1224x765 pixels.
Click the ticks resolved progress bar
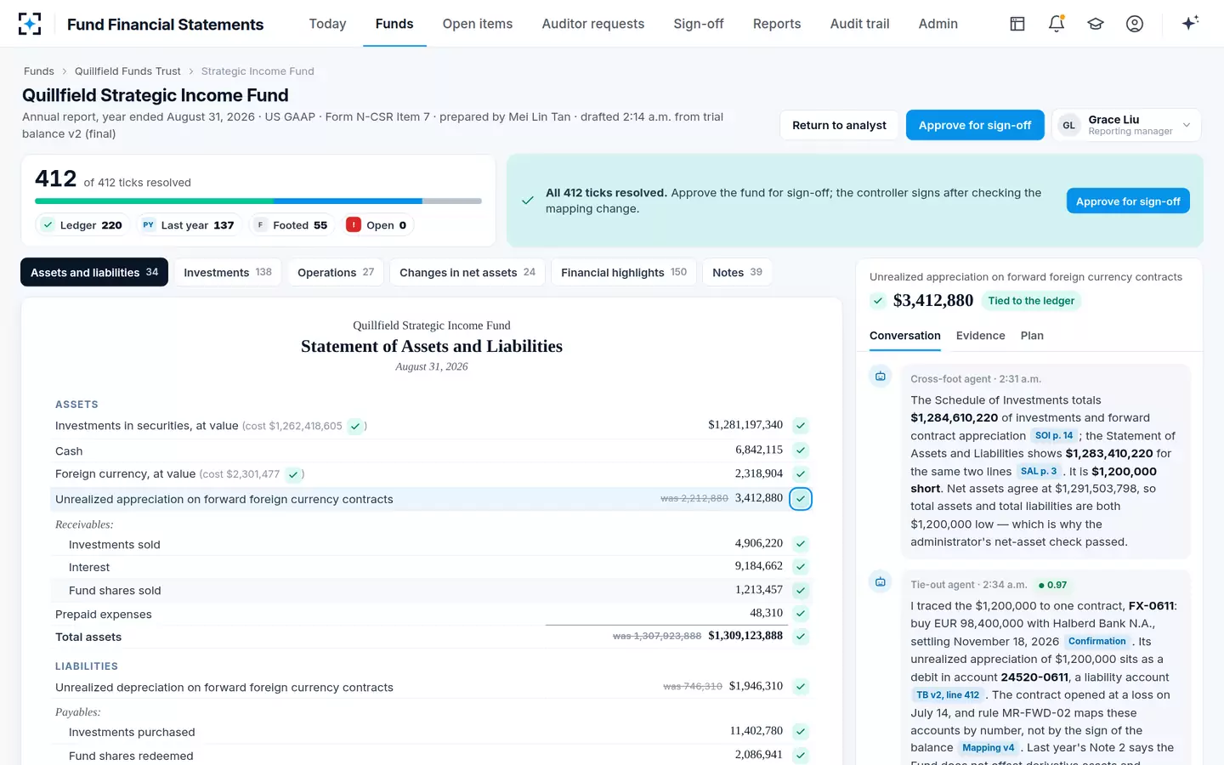(x=258, y=201)
